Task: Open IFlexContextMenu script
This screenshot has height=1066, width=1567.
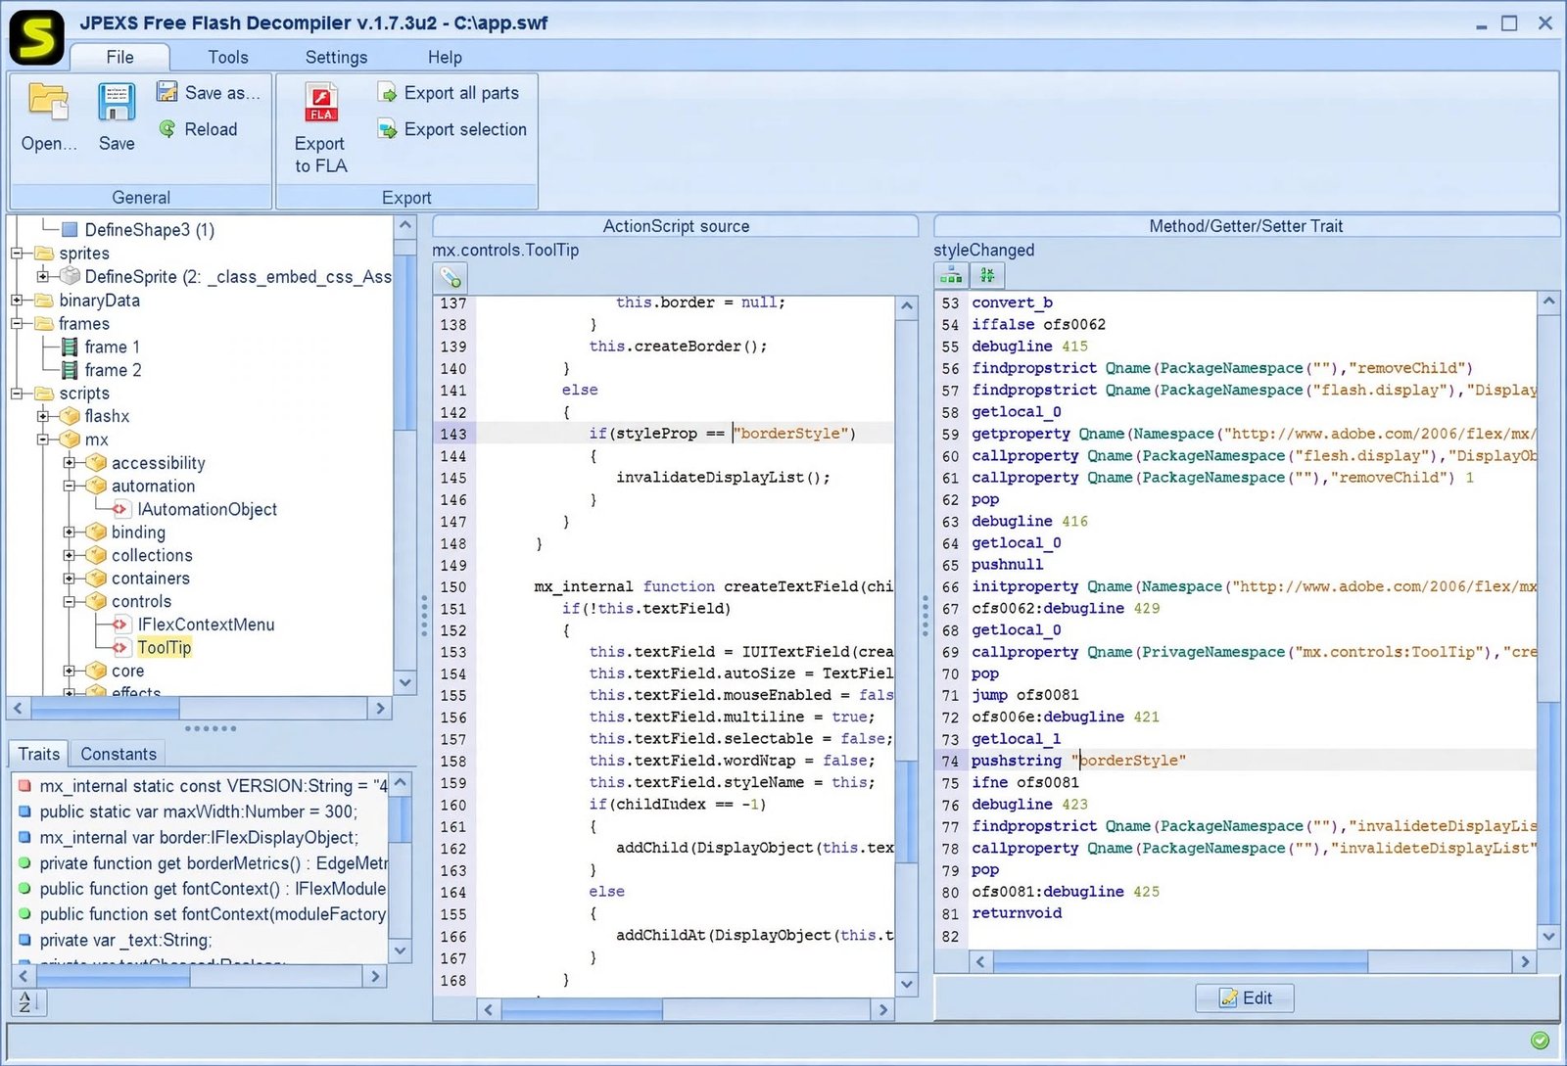Action: coord(194,625)
